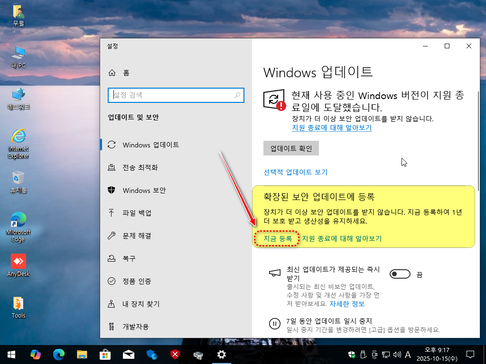Launch Internet Explorer from the desktop
Image resolution: width=486 pixels, height=364 pixels.
click(19, 144)
